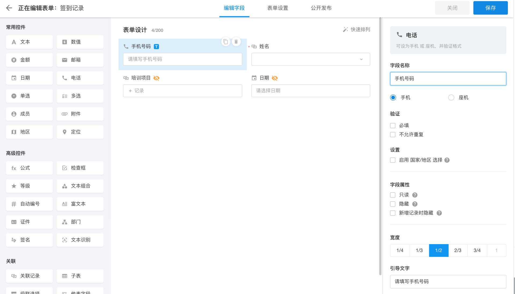Open the 请选择日期 date picker
The height and width of the screenshot is (294, 515).
(x=310, y=91)
